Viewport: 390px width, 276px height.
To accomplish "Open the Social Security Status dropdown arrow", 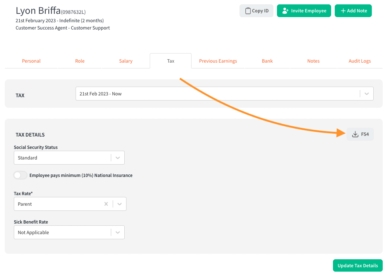I will [118, 158].
